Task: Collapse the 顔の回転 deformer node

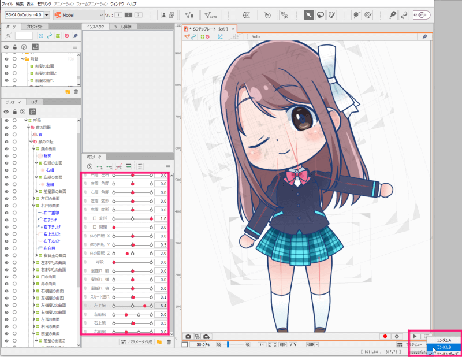Action: (x=31, y=142)
